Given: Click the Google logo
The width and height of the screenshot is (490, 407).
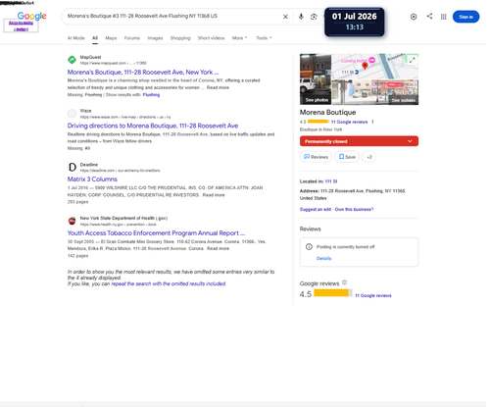Looking at the screenshot, I should click(x=31, y=16).
